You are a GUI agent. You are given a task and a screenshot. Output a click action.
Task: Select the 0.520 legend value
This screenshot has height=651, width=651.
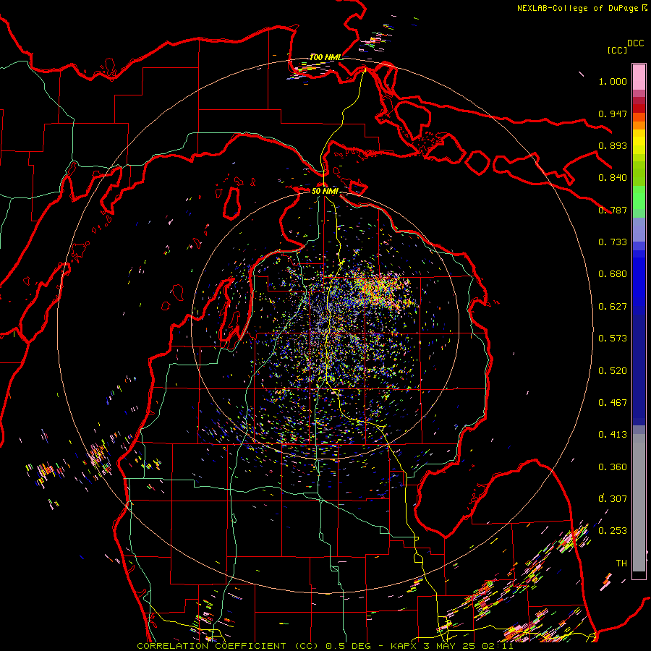pos(613,371)
